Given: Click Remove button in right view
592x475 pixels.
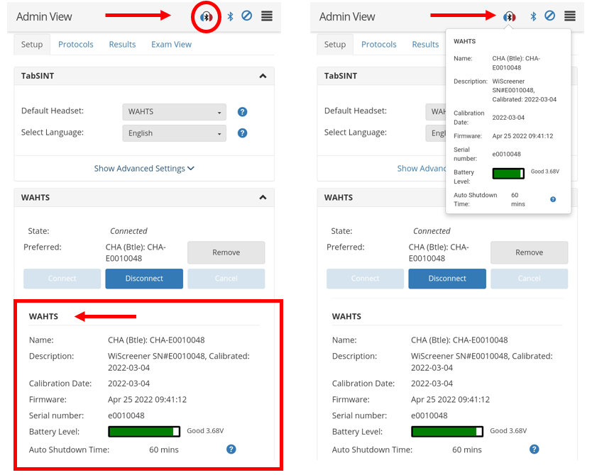Looking at the screenshot, I should (x=529, y=252).
